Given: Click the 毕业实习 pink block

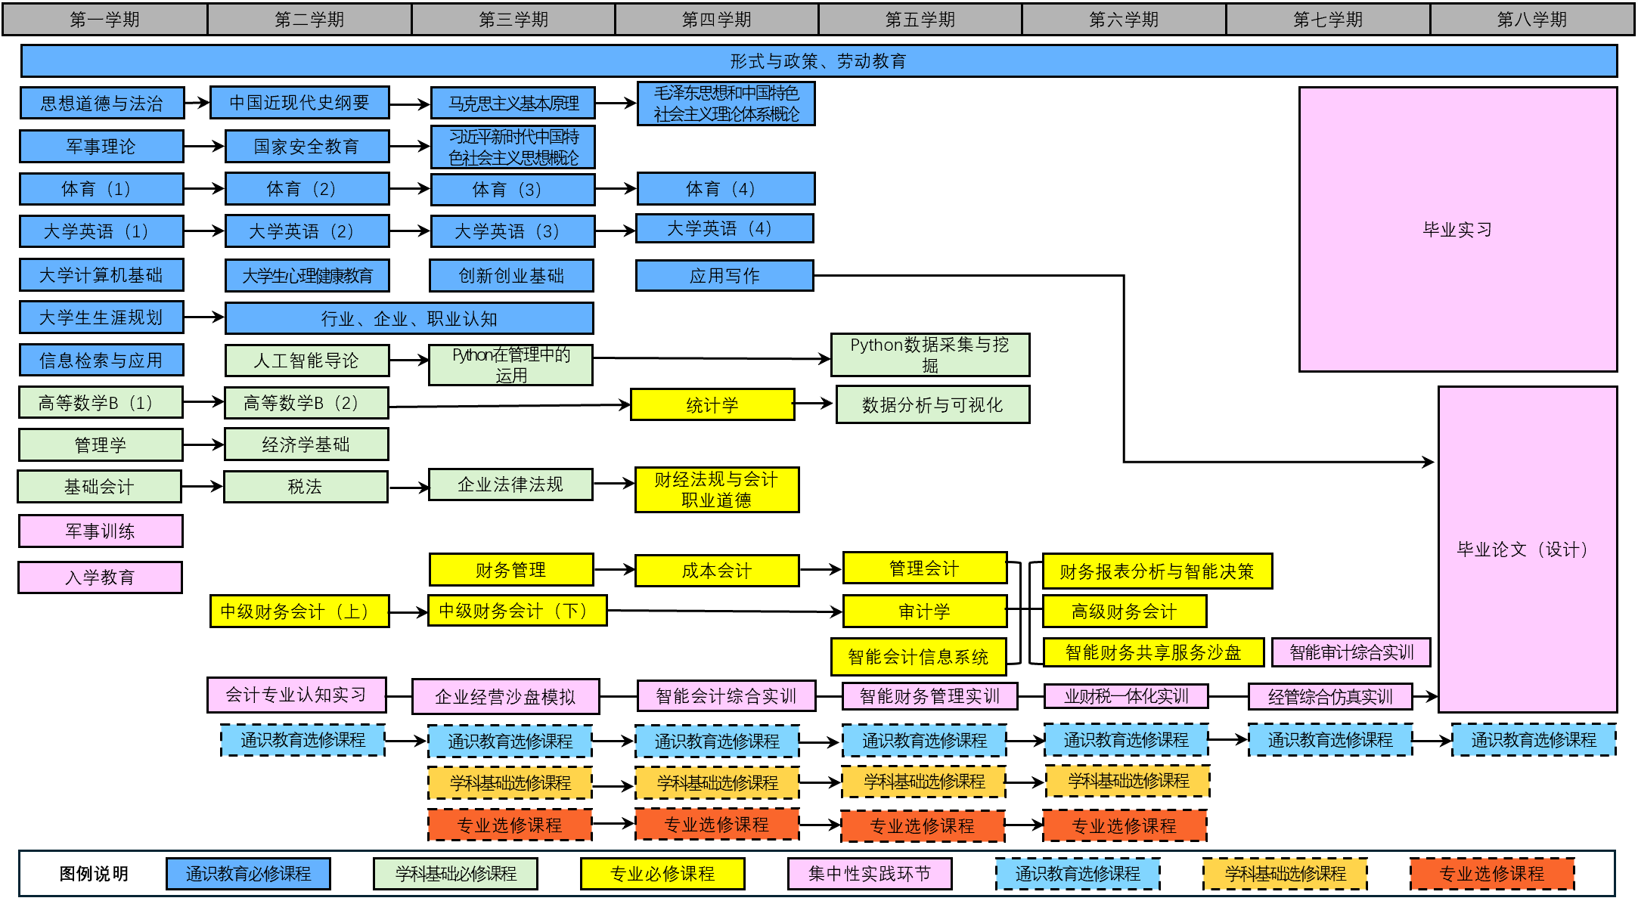Looking at the screenshot, I should point(1457,229).
